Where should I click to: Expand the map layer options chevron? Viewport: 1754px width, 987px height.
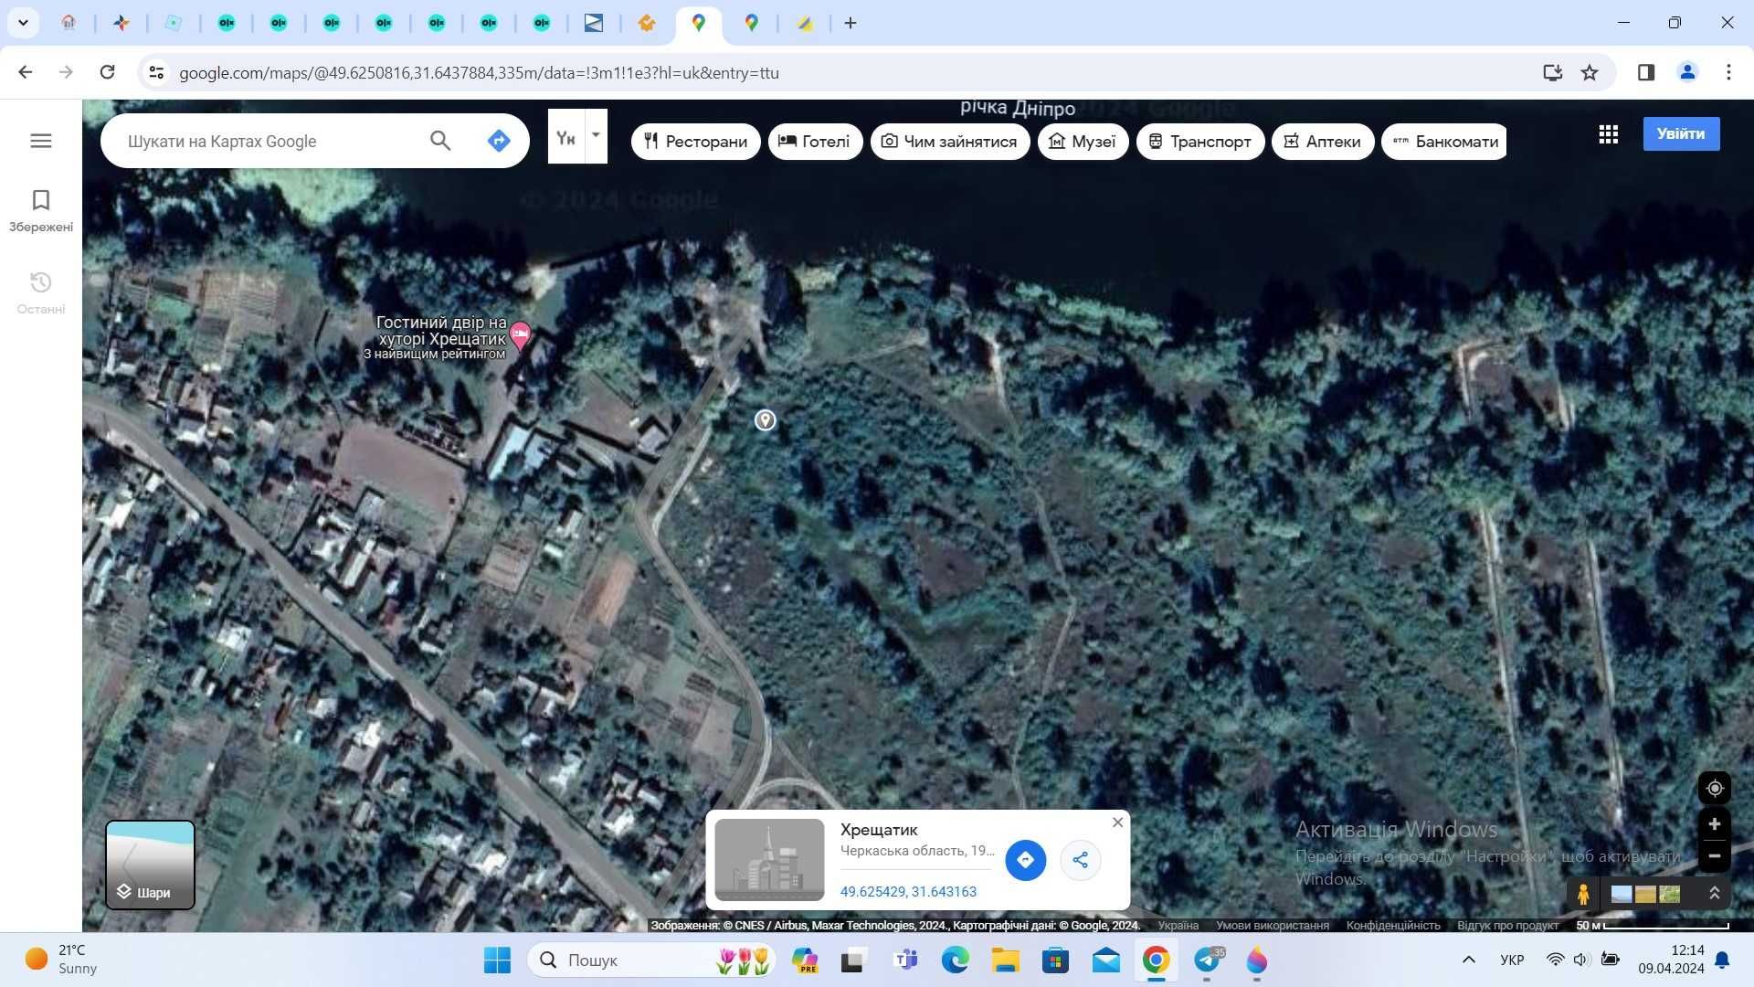[1715, 894]
